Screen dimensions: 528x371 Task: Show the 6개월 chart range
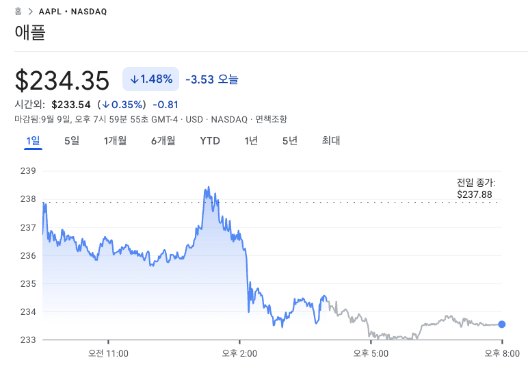click(163, 141)
